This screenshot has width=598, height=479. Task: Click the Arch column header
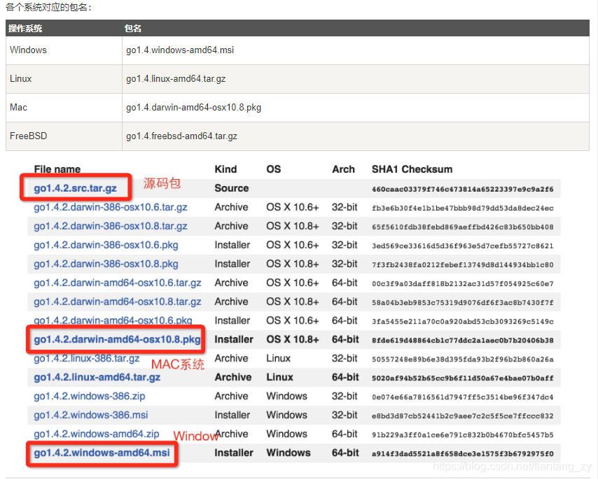(x=343, y=169)
